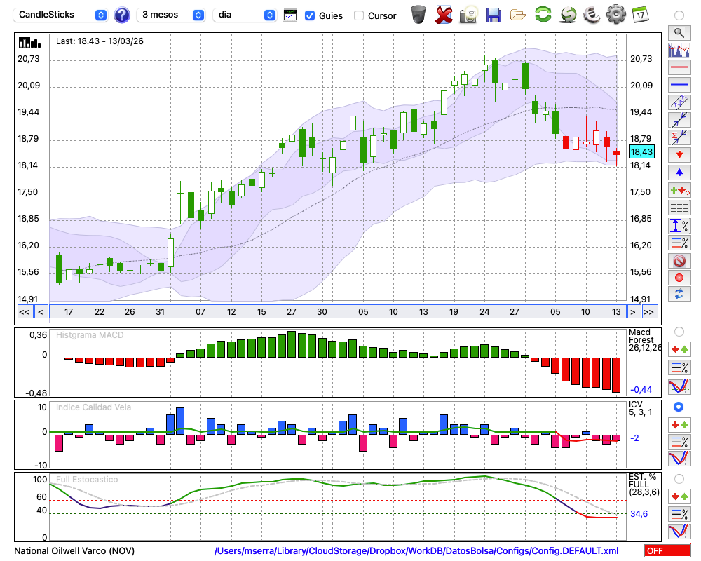
Task: Click the dashed lines grid tool
Action: pyautogui.click(x=679, y=208)
